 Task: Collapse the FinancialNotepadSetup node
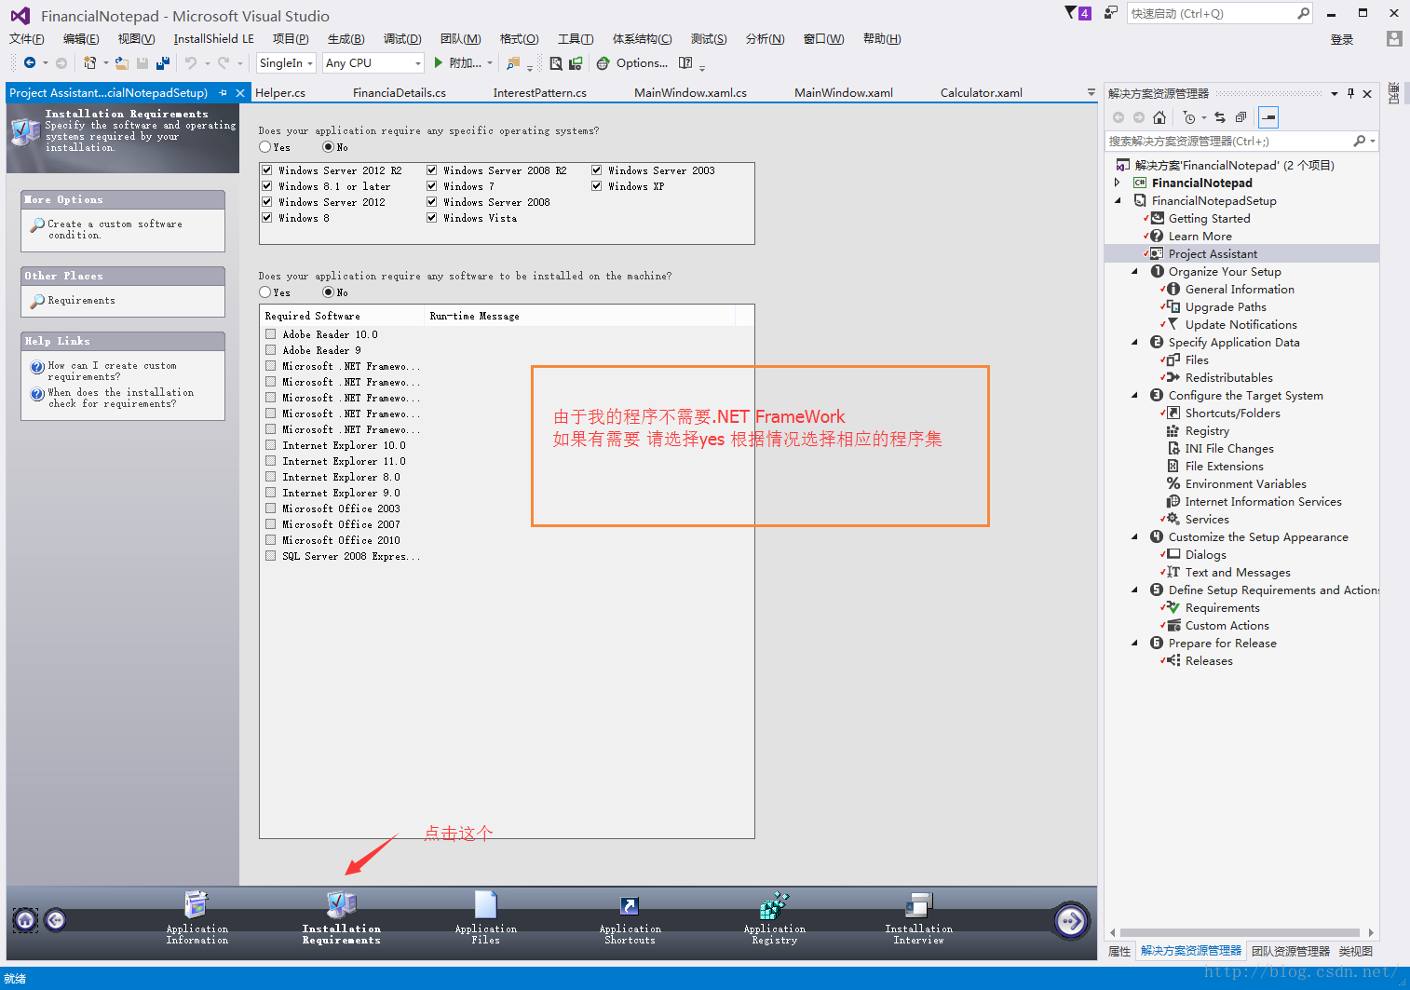1118,200
